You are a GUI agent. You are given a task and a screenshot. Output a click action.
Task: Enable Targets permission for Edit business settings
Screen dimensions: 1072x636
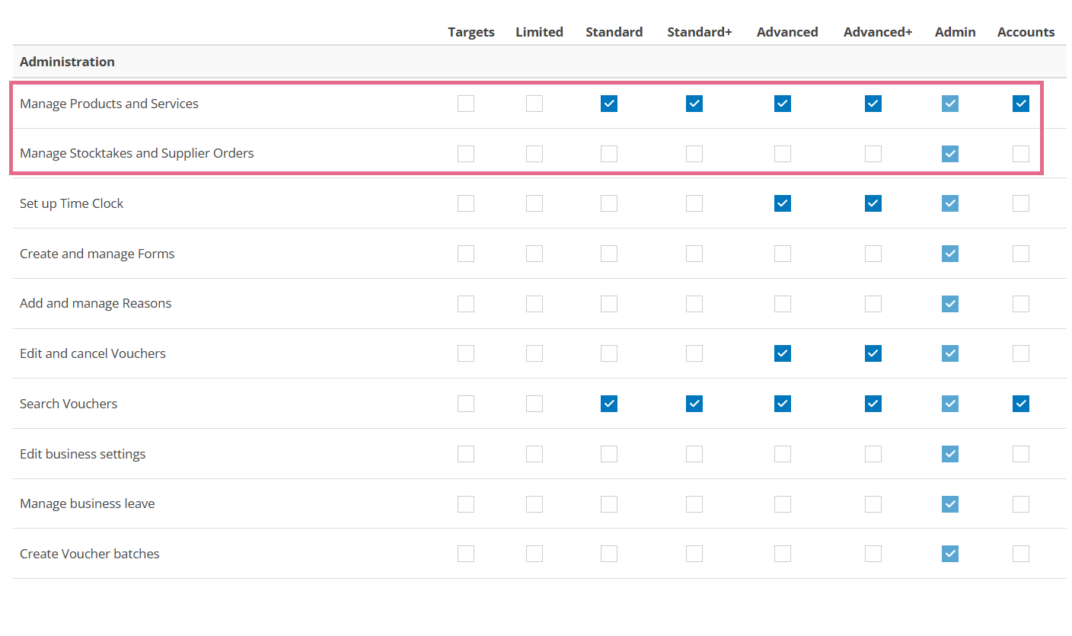pos(466,453)
